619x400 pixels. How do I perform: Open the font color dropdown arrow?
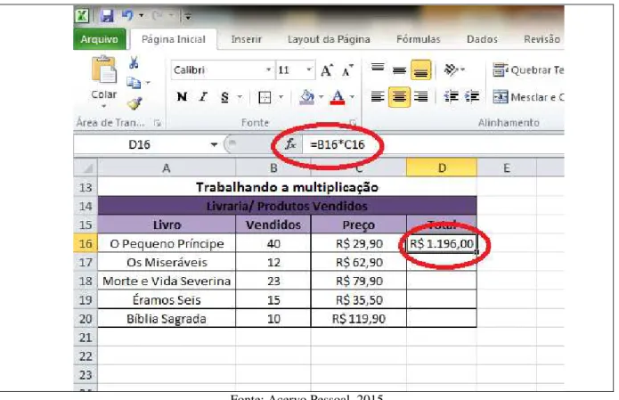[x=352, y=97]
